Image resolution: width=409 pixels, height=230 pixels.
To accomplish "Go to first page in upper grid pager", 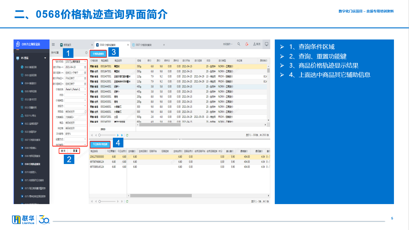I will point(92,135).
